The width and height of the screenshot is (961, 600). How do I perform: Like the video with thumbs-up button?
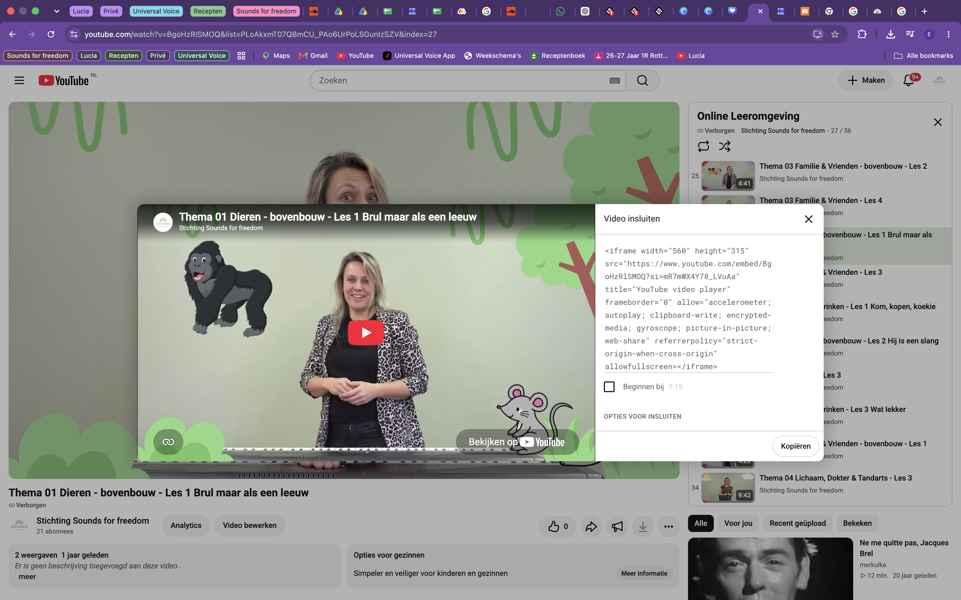point(557,527)
